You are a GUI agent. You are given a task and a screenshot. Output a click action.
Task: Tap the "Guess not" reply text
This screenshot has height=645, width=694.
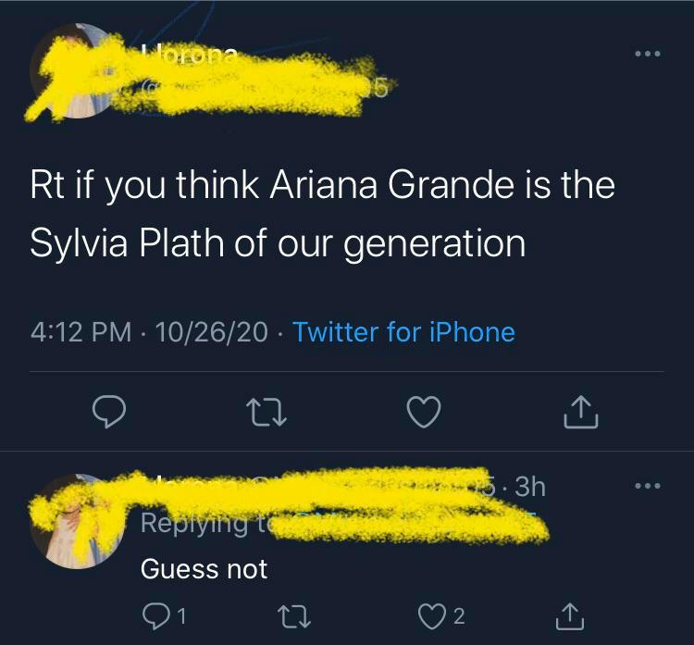point(204,569)
